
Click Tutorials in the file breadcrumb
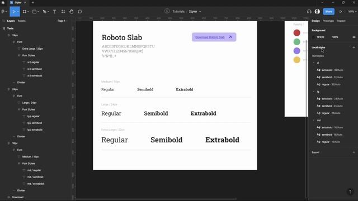178,11
